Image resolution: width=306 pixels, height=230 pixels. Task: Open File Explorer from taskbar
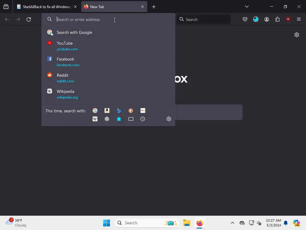186,223
